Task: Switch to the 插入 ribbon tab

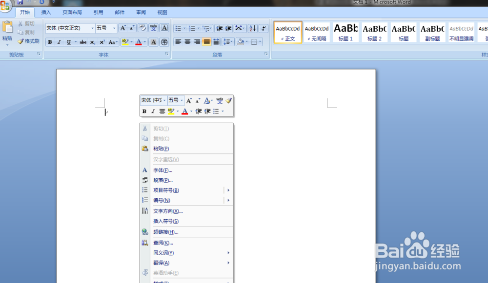Action: pos(46,13)
